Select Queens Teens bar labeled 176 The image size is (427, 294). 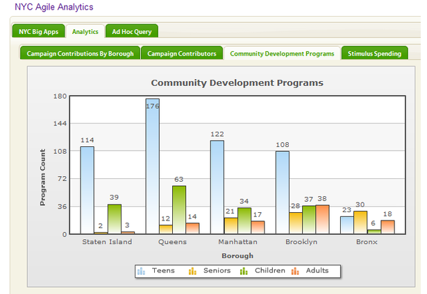(x=153, y=166)
